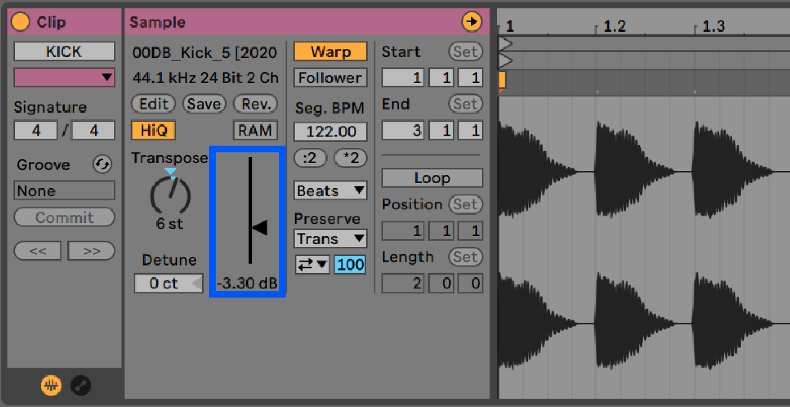Disable Warp for the clip
Image resolution: width=790 pixels, height=407 pixels.
click(330, 51)
